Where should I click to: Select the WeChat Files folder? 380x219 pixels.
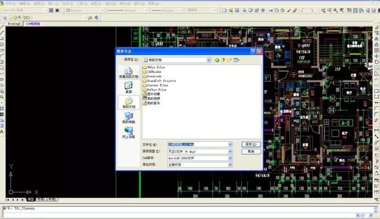(x=154, y=89)
